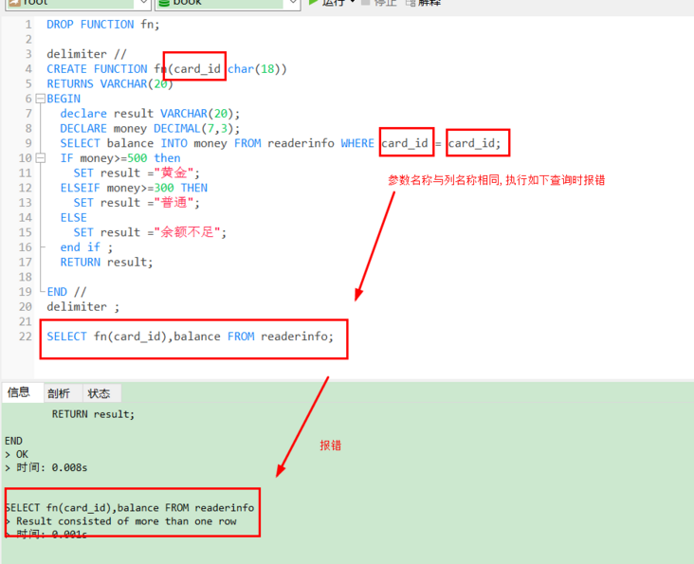
Task: Click the line setting result to "普通"
Action: click(x=137, y=203)
